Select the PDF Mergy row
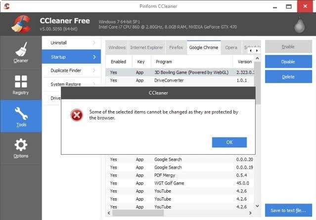The image size is (316, 220). click(180, 176)
